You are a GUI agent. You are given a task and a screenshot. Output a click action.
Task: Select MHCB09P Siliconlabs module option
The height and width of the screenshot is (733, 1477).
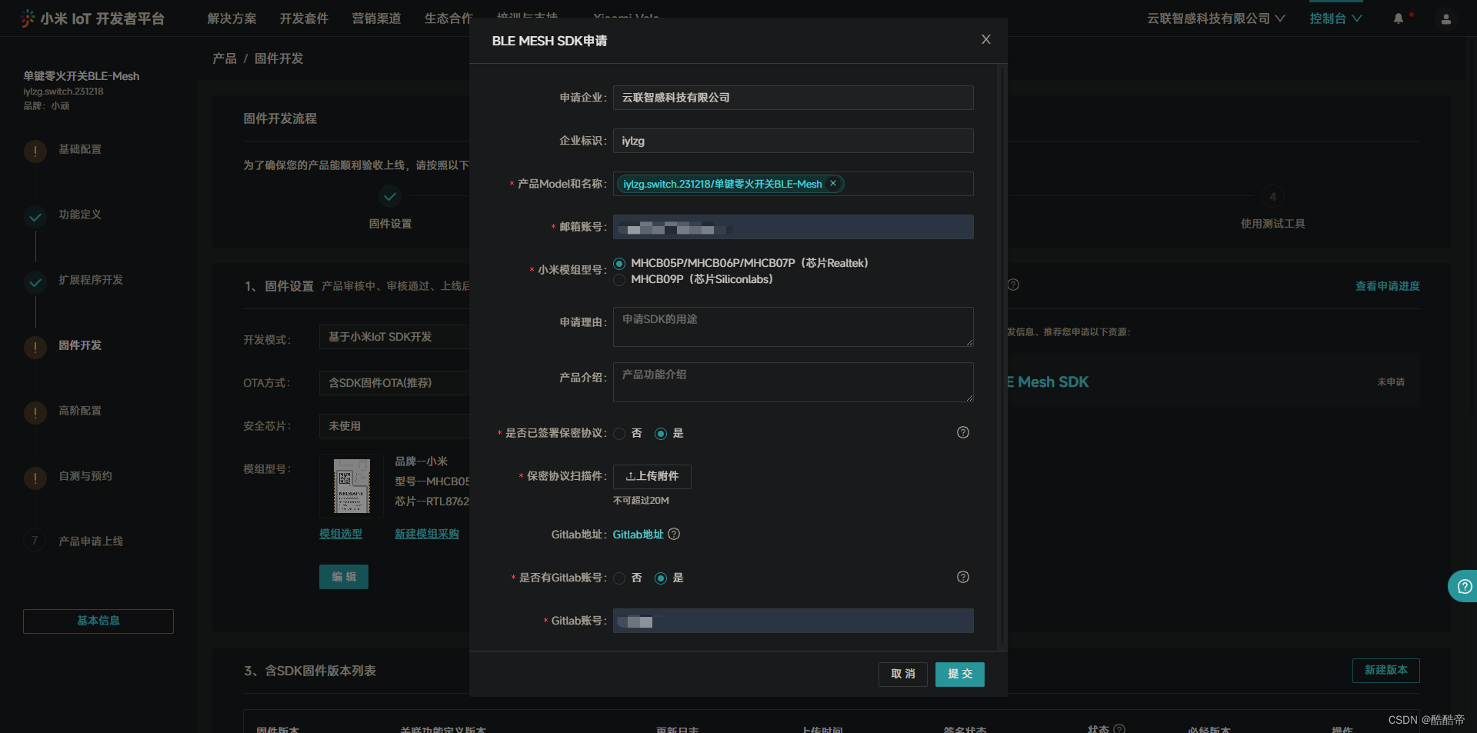[x=619, y=280]
